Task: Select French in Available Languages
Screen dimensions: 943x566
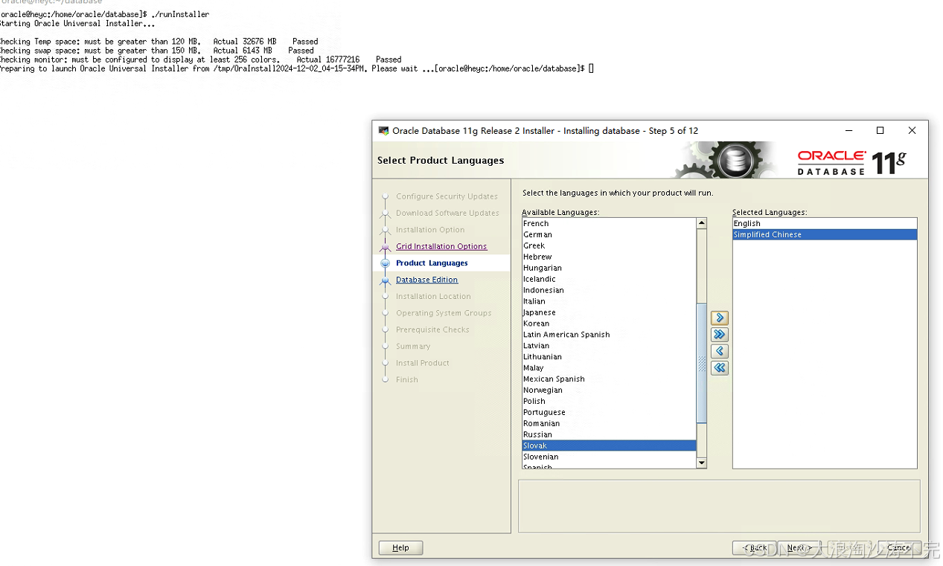Action: click(609, 223)
